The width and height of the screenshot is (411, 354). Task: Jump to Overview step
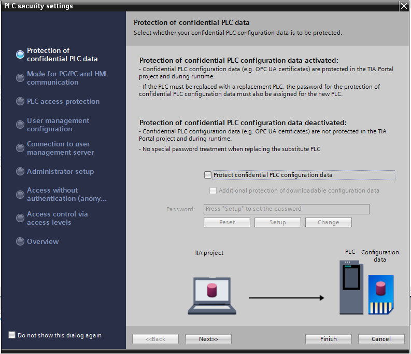tap(42, 241)
